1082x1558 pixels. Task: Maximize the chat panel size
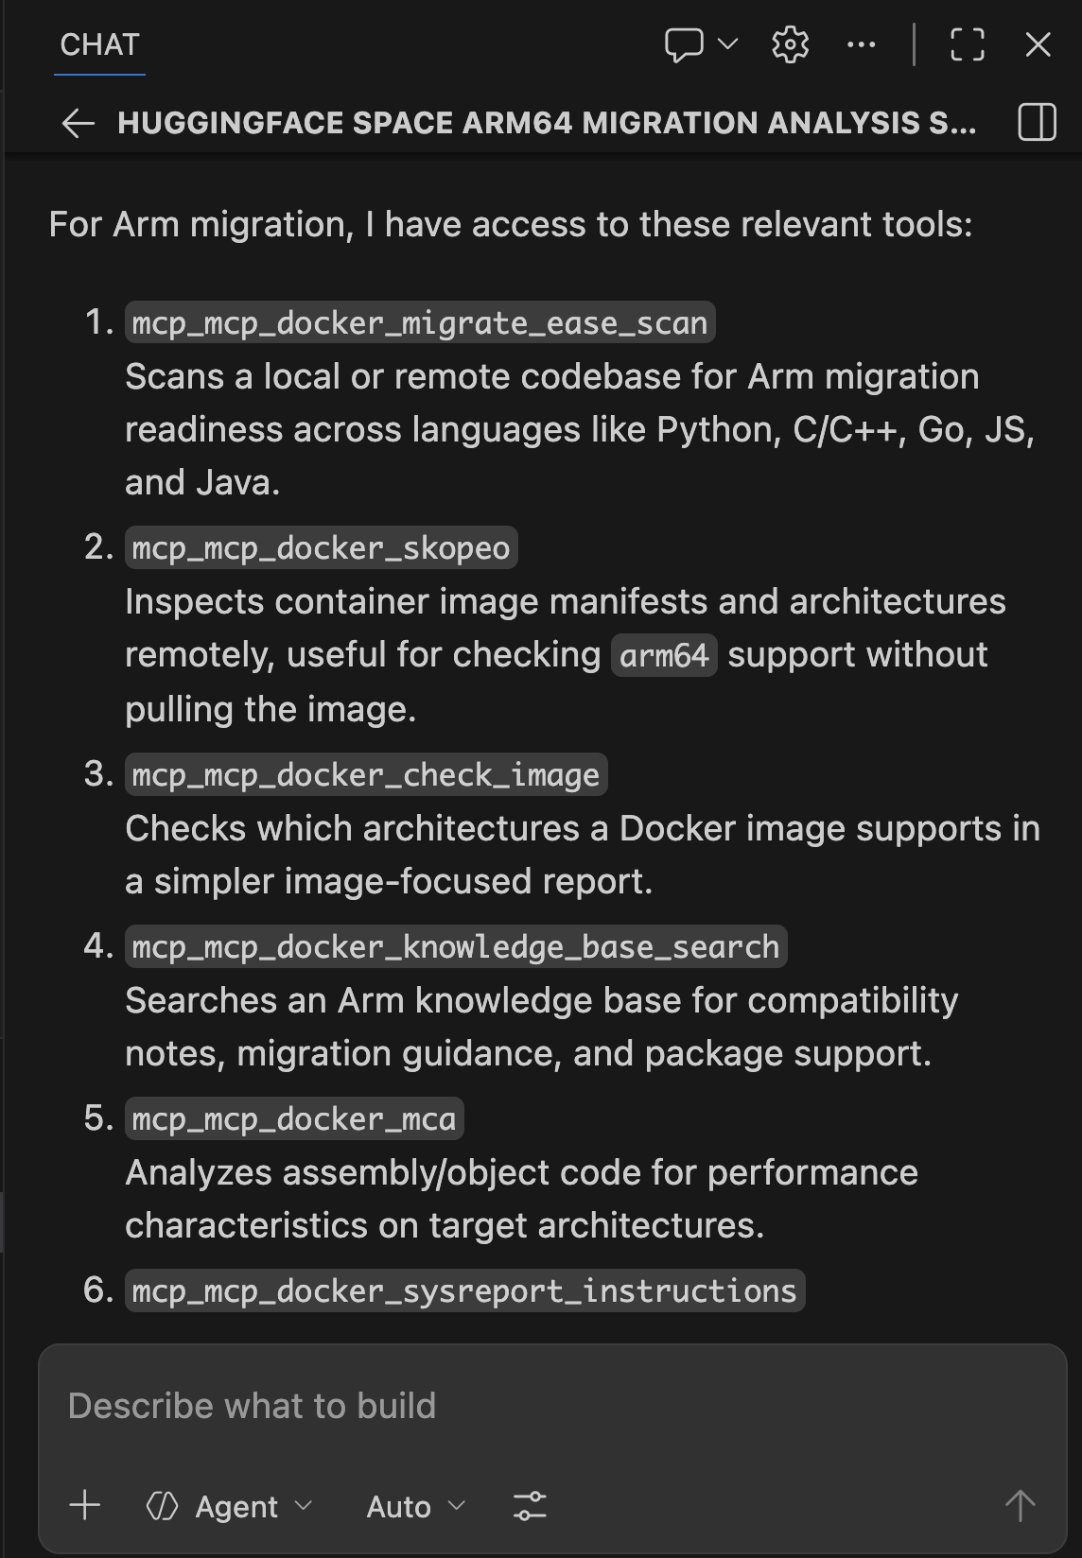coord(967,44)
